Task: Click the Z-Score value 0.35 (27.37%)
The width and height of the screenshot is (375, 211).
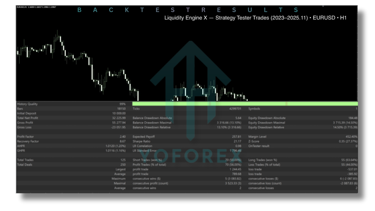Action: 347,142
